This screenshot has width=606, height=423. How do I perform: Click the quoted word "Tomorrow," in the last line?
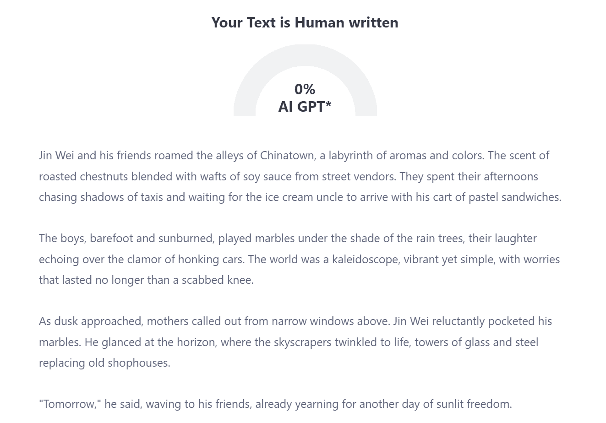70,404
